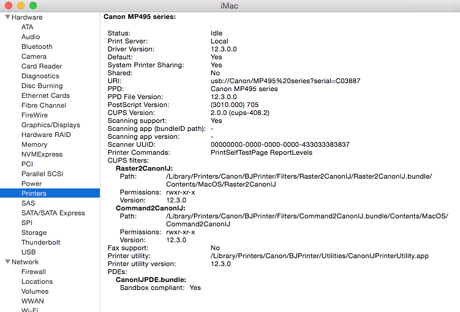
Task: Select Volumes under Network
Action: point(35,291)
